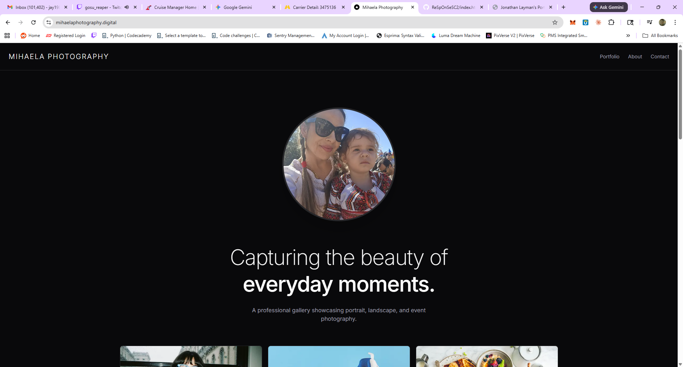This screenshot has height=367, width=683.
Task: Mute the gosu_reaper Twitch tab audio
Action: click(x=127, y=7)
